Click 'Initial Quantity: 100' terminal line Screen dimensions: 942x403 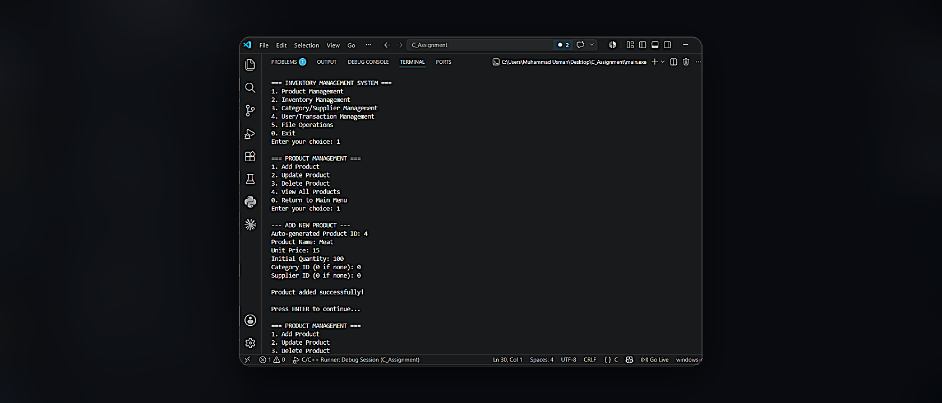pyautogui.click(x=307, y=259)
